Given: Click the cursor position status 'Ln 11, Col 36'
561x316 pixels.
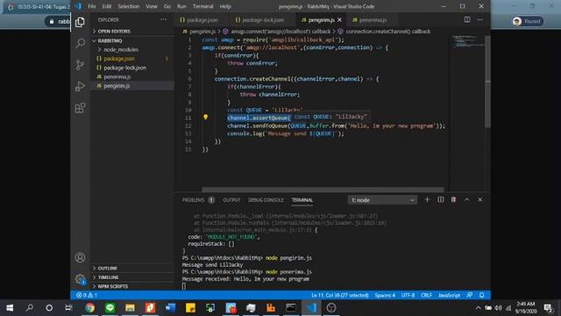Looking at the screenshot, I should [340, 295].
